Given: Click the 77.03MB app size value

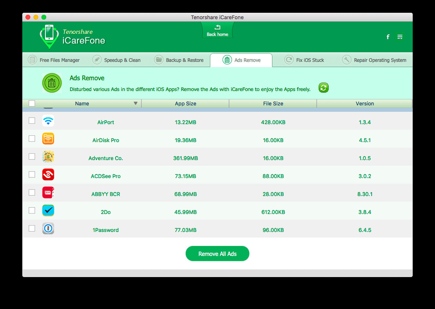Looking at the screenshot, I should point(186,230).
